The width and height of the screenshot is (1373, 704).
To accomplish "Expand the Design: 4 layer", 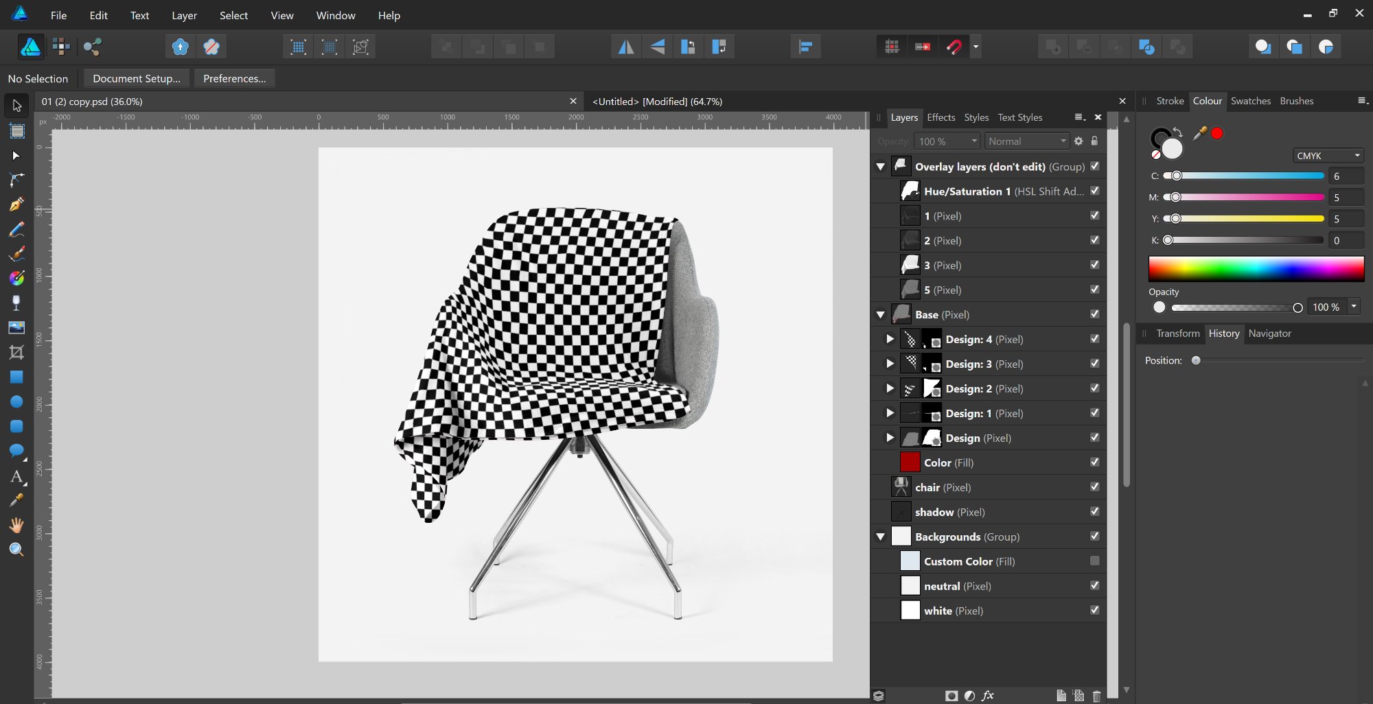I will tap(889, 339).
